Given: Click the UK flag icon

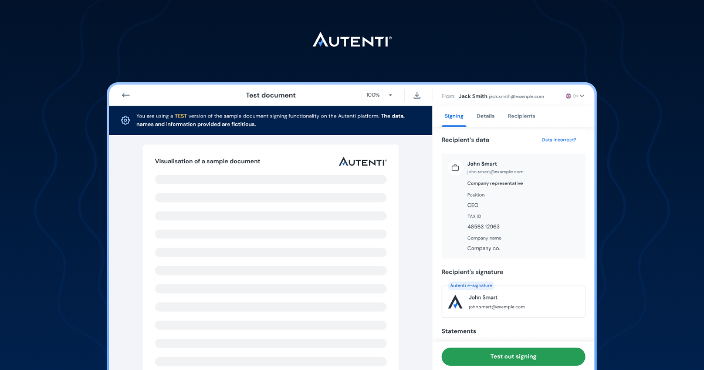Looking at the screenshot, I should click(x=568, y=96).
